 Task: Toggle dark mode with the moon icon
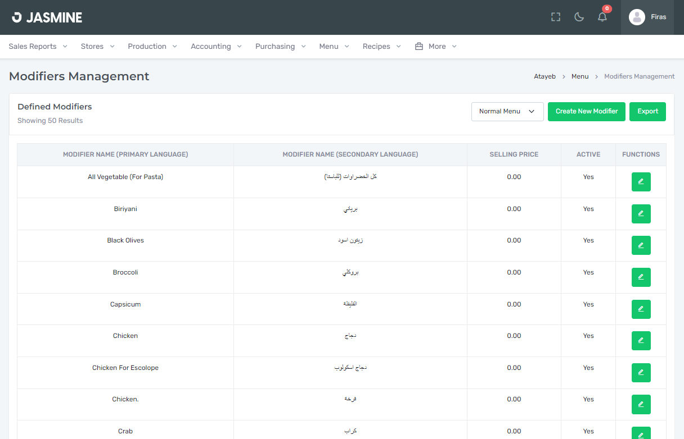579,17
